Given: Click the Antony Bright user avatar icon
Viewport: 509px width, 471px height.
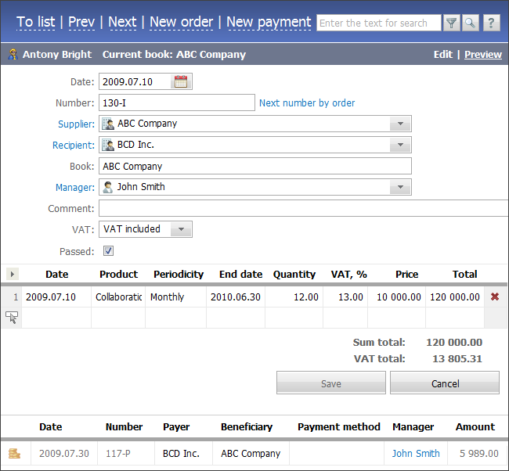Looking at the screenshot, I should [13, 54].
